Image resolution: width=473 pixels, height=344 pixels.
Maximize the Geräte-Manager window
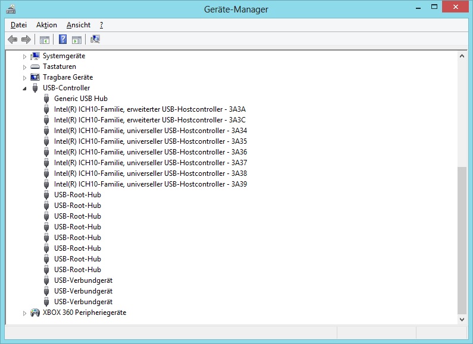click(x=434, y=7)
